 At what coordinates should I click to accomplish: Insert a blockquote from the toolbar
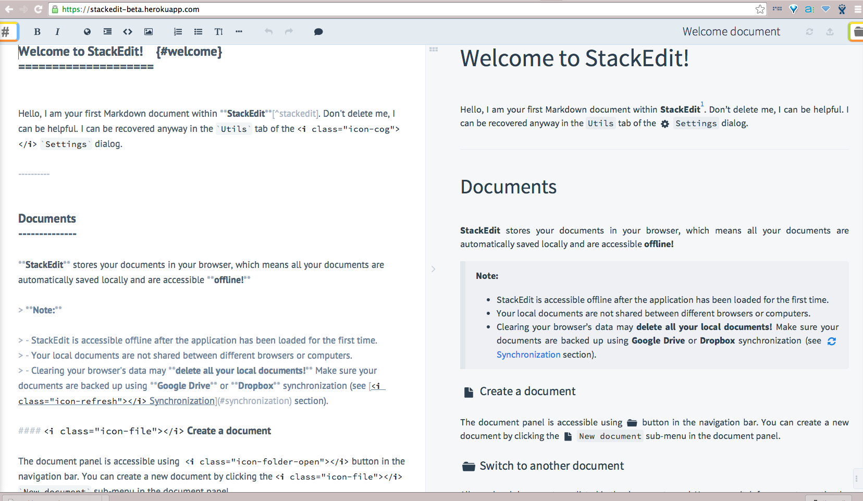click(x=107, y=32)
